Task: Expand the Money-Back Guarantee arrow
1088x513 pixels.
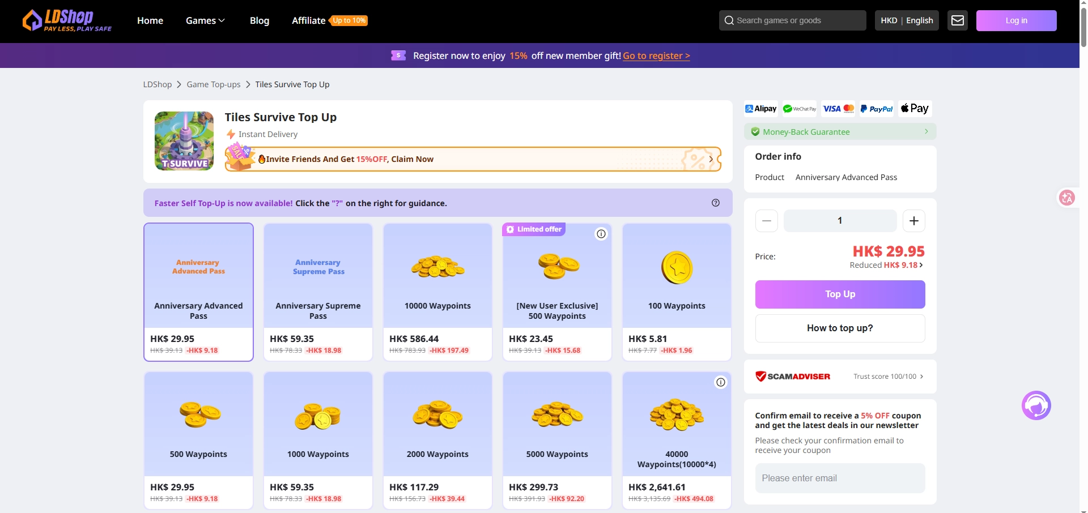Action: pos(926,131)
